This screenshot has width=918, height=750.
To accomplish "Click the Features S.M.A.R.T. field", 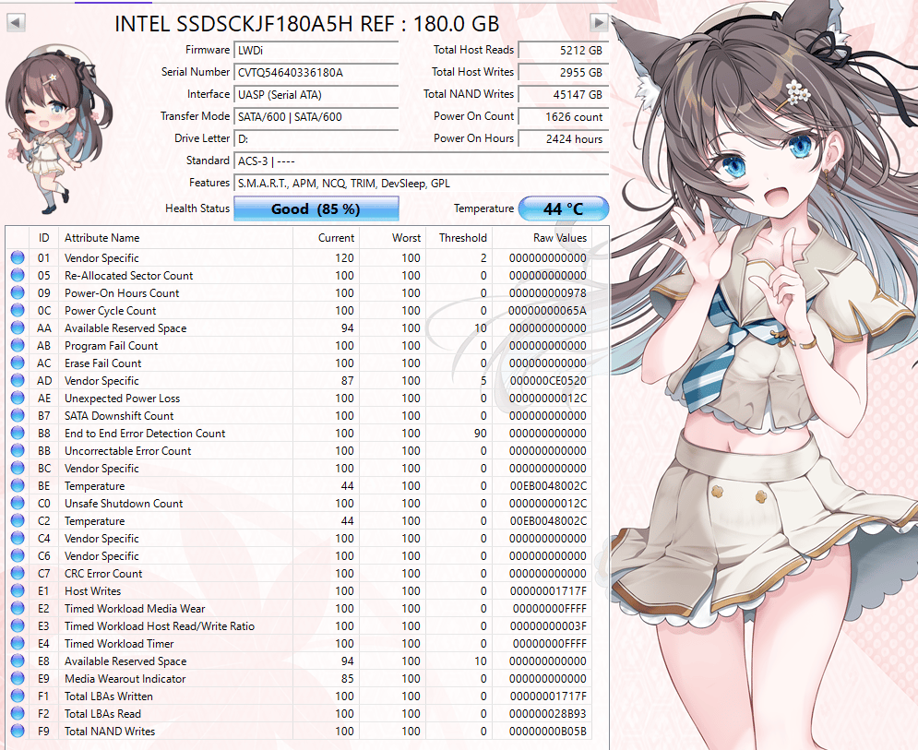I will (421, 184).
